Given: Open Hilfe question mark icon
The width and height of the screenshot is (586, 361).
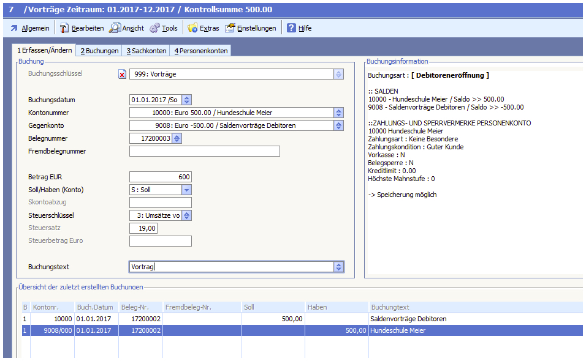Looking at the screenshot, I should pos(291,28).
